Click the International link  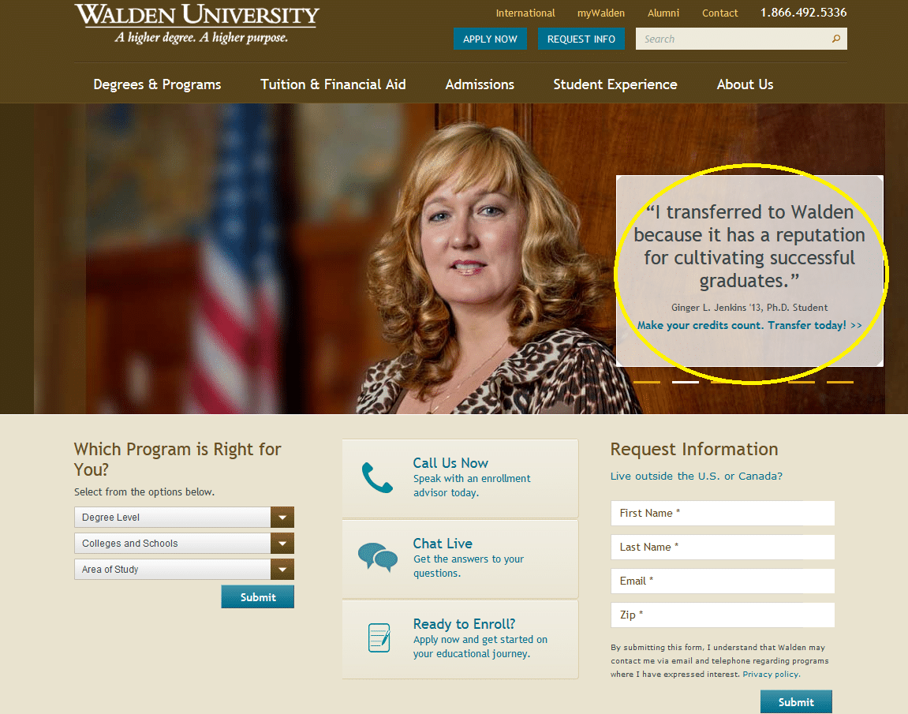point(525,13)
